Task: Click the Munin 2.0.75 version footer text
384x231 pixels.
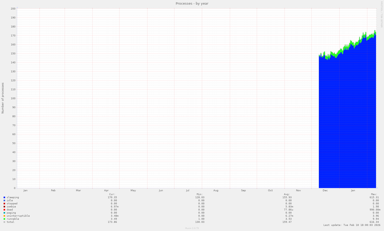Action: tap(192, 228)
